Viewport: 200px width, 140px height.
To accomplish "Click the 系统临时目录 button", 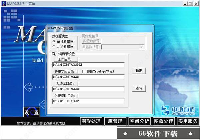I will (66, 96).
